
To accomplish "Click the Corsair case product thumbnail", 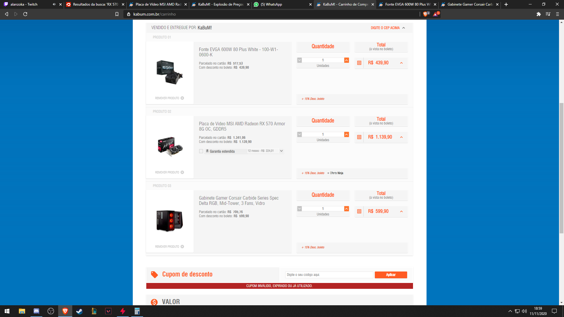I will [x=170, y=221].
